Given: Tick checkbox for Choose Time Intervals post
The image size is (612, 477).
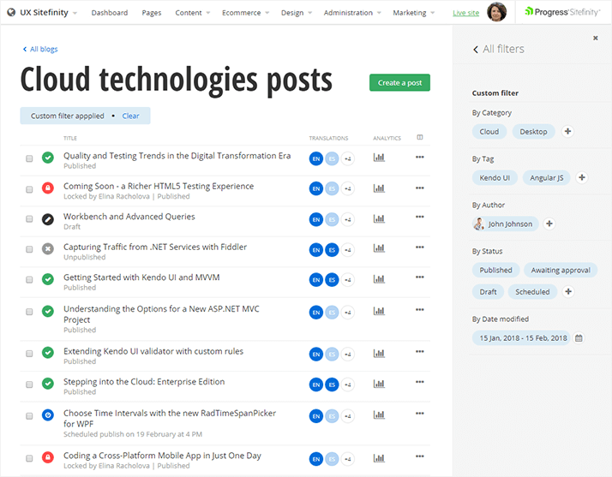Looking at the screenshot, I should [29, 416].
